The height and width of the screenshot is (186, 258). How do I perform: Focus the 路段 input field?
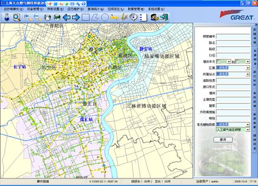233,49
